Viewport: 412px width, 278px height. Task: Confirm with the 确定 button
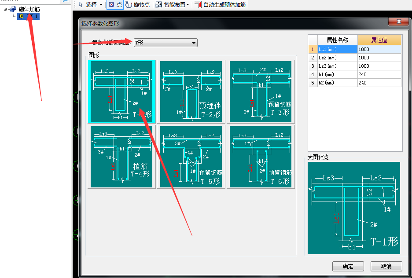(348, 266)
